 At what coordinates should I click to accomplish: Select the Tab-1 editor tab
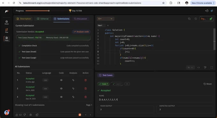100,26
